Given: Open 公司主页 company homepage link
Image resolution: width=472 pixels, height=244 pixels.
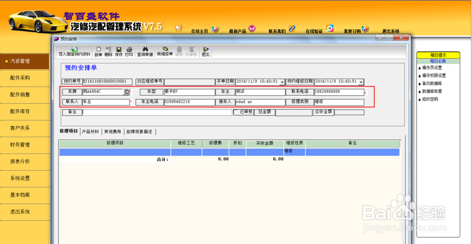Looking at the screenshot, I should pos(200,31).
